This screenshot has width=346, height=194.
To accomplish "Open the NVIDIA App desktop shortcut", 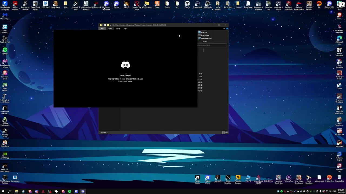I will tap(5, 155).
